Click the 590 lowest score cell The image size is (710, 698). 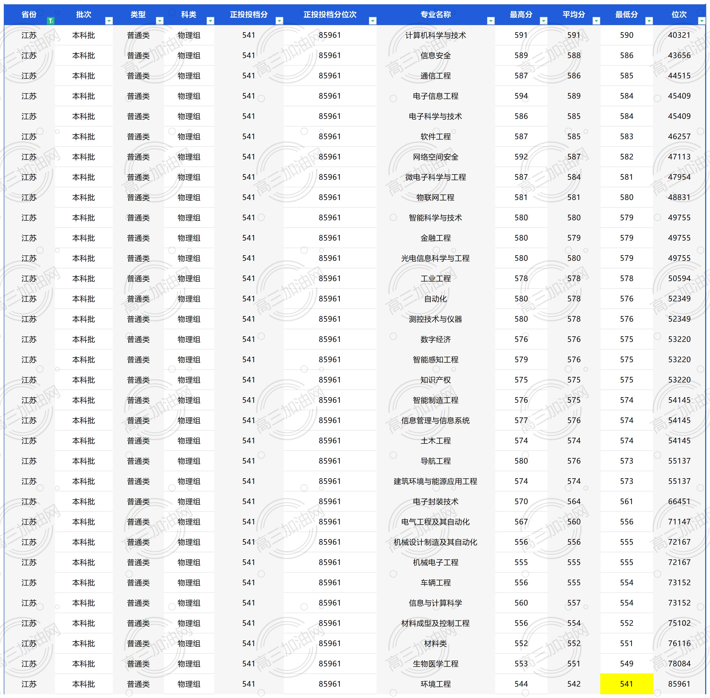coord(627,35)
